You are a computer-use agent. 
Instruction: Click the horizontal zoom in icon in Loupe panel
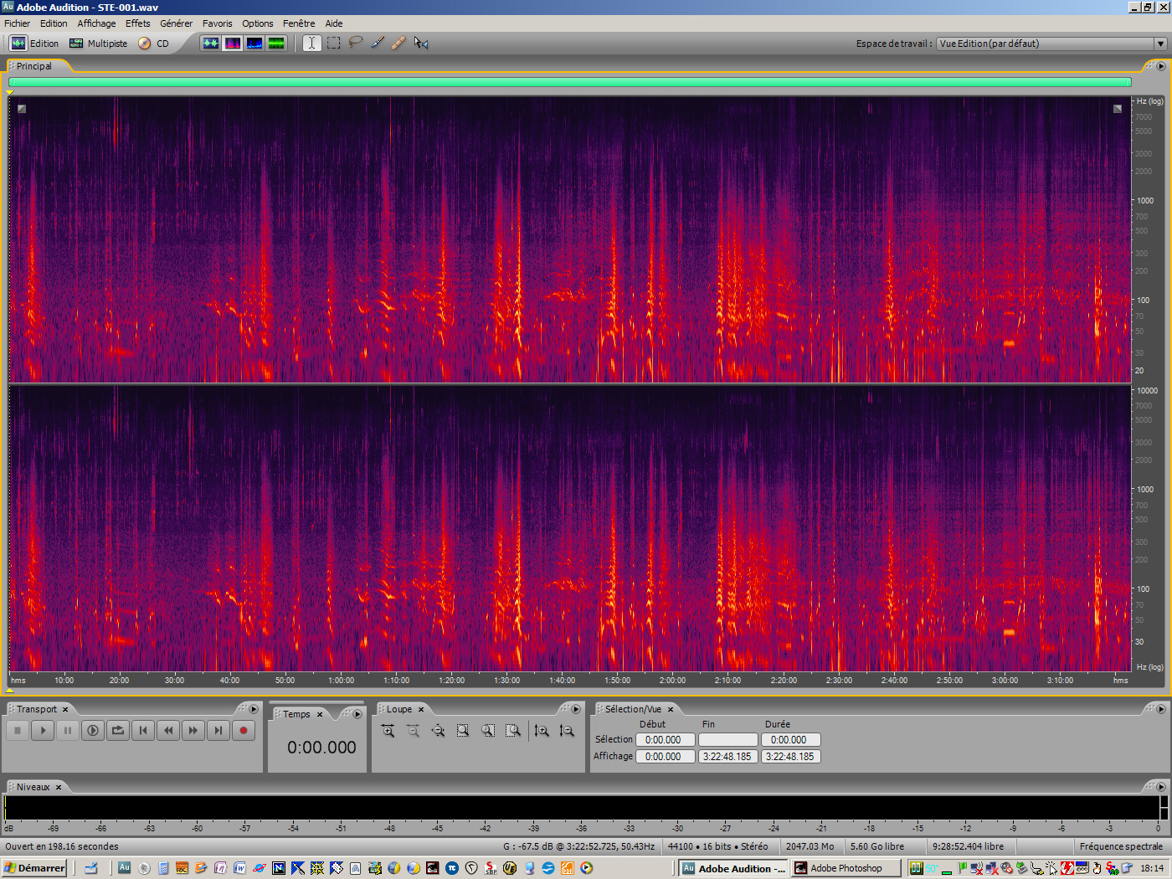point(388,730)
